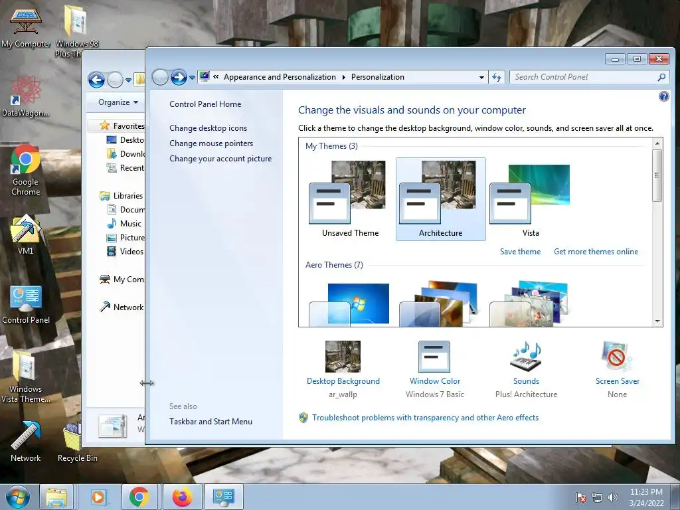The image size is (680, 510).
Task: Open the Organize dropdown menu
Action: [118, 102]
